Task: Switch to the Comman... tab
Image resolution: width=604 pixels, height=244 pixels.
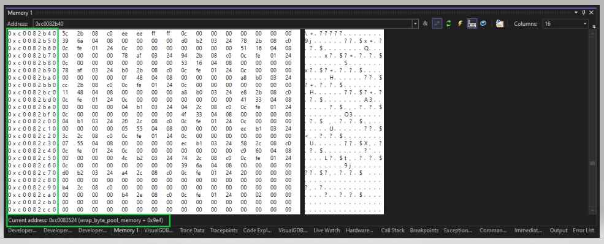Action: click(x=493, y=230)
